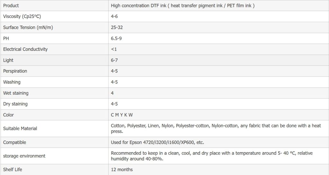Select the Wet staining value 4
Viewport: 329px width, 175px height.
pyautogui.click(x=112, y=93)
